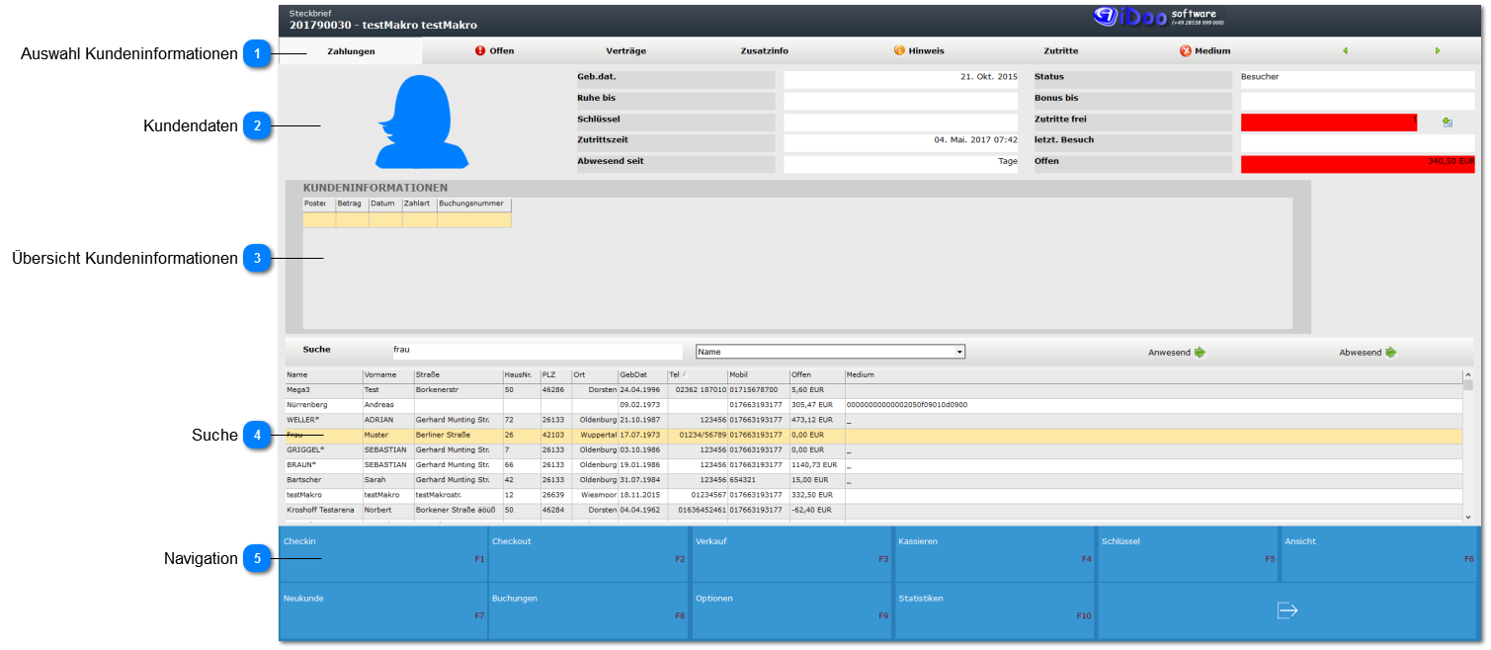
Task: Select the BRAUN* row in search results
Action: 873,464
